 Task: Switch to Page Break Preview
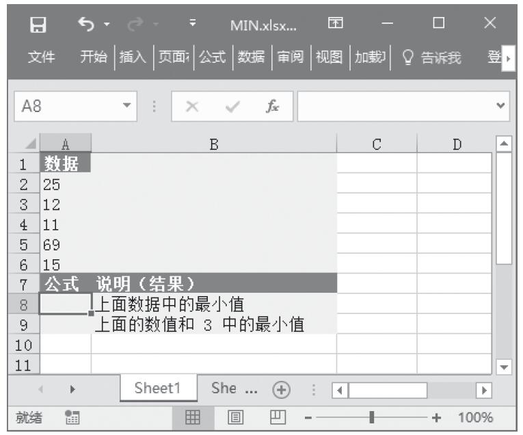[278, 417]
